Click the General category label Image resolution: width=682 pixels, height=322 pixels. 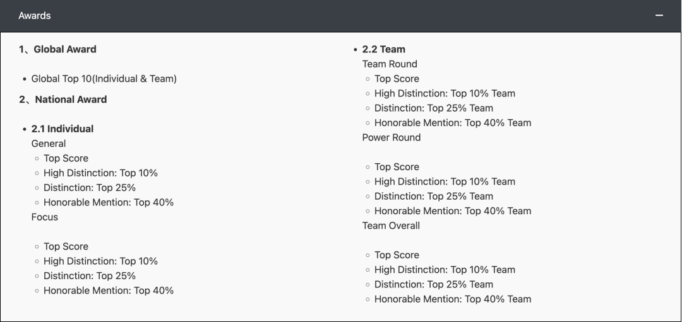click(x=49, y=144)
